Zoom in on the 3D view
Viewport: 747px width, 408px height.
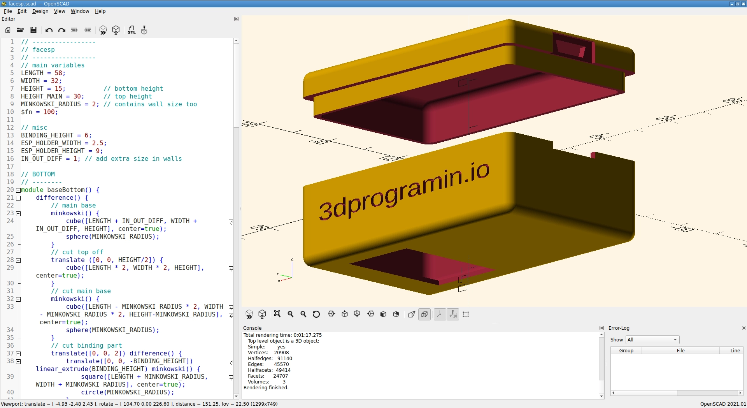pos(291,314)
